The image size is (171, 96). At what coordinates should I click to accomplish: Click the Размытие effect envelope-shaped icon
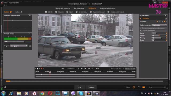(160, 22)
